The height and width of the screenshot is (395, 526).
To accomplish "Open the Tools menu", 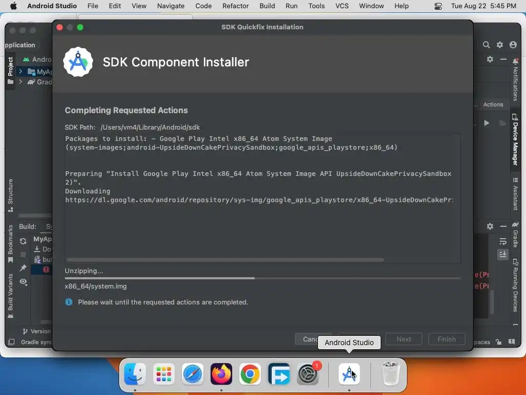I will coord(316,6).
